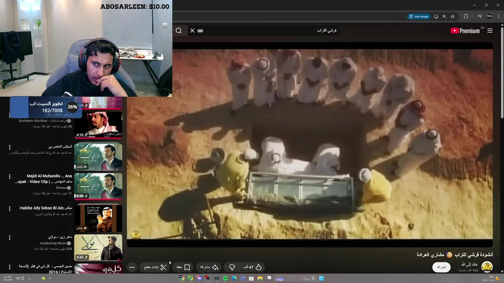Open Chrome extensions puzzle icon

pyautogui.click(x=466, y=17)
